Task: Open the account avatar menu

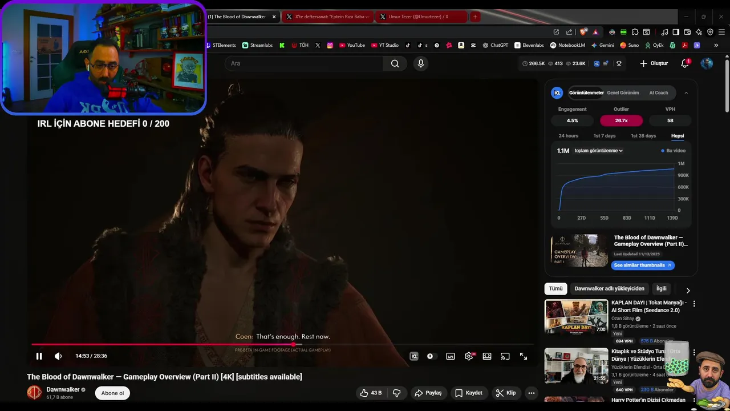Action: click(x=707, y=63)
